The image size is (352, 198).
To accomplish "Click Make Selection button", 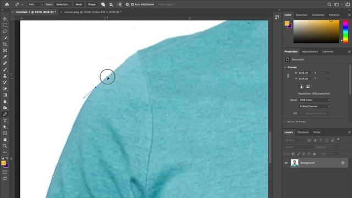I will coord(63,4).
